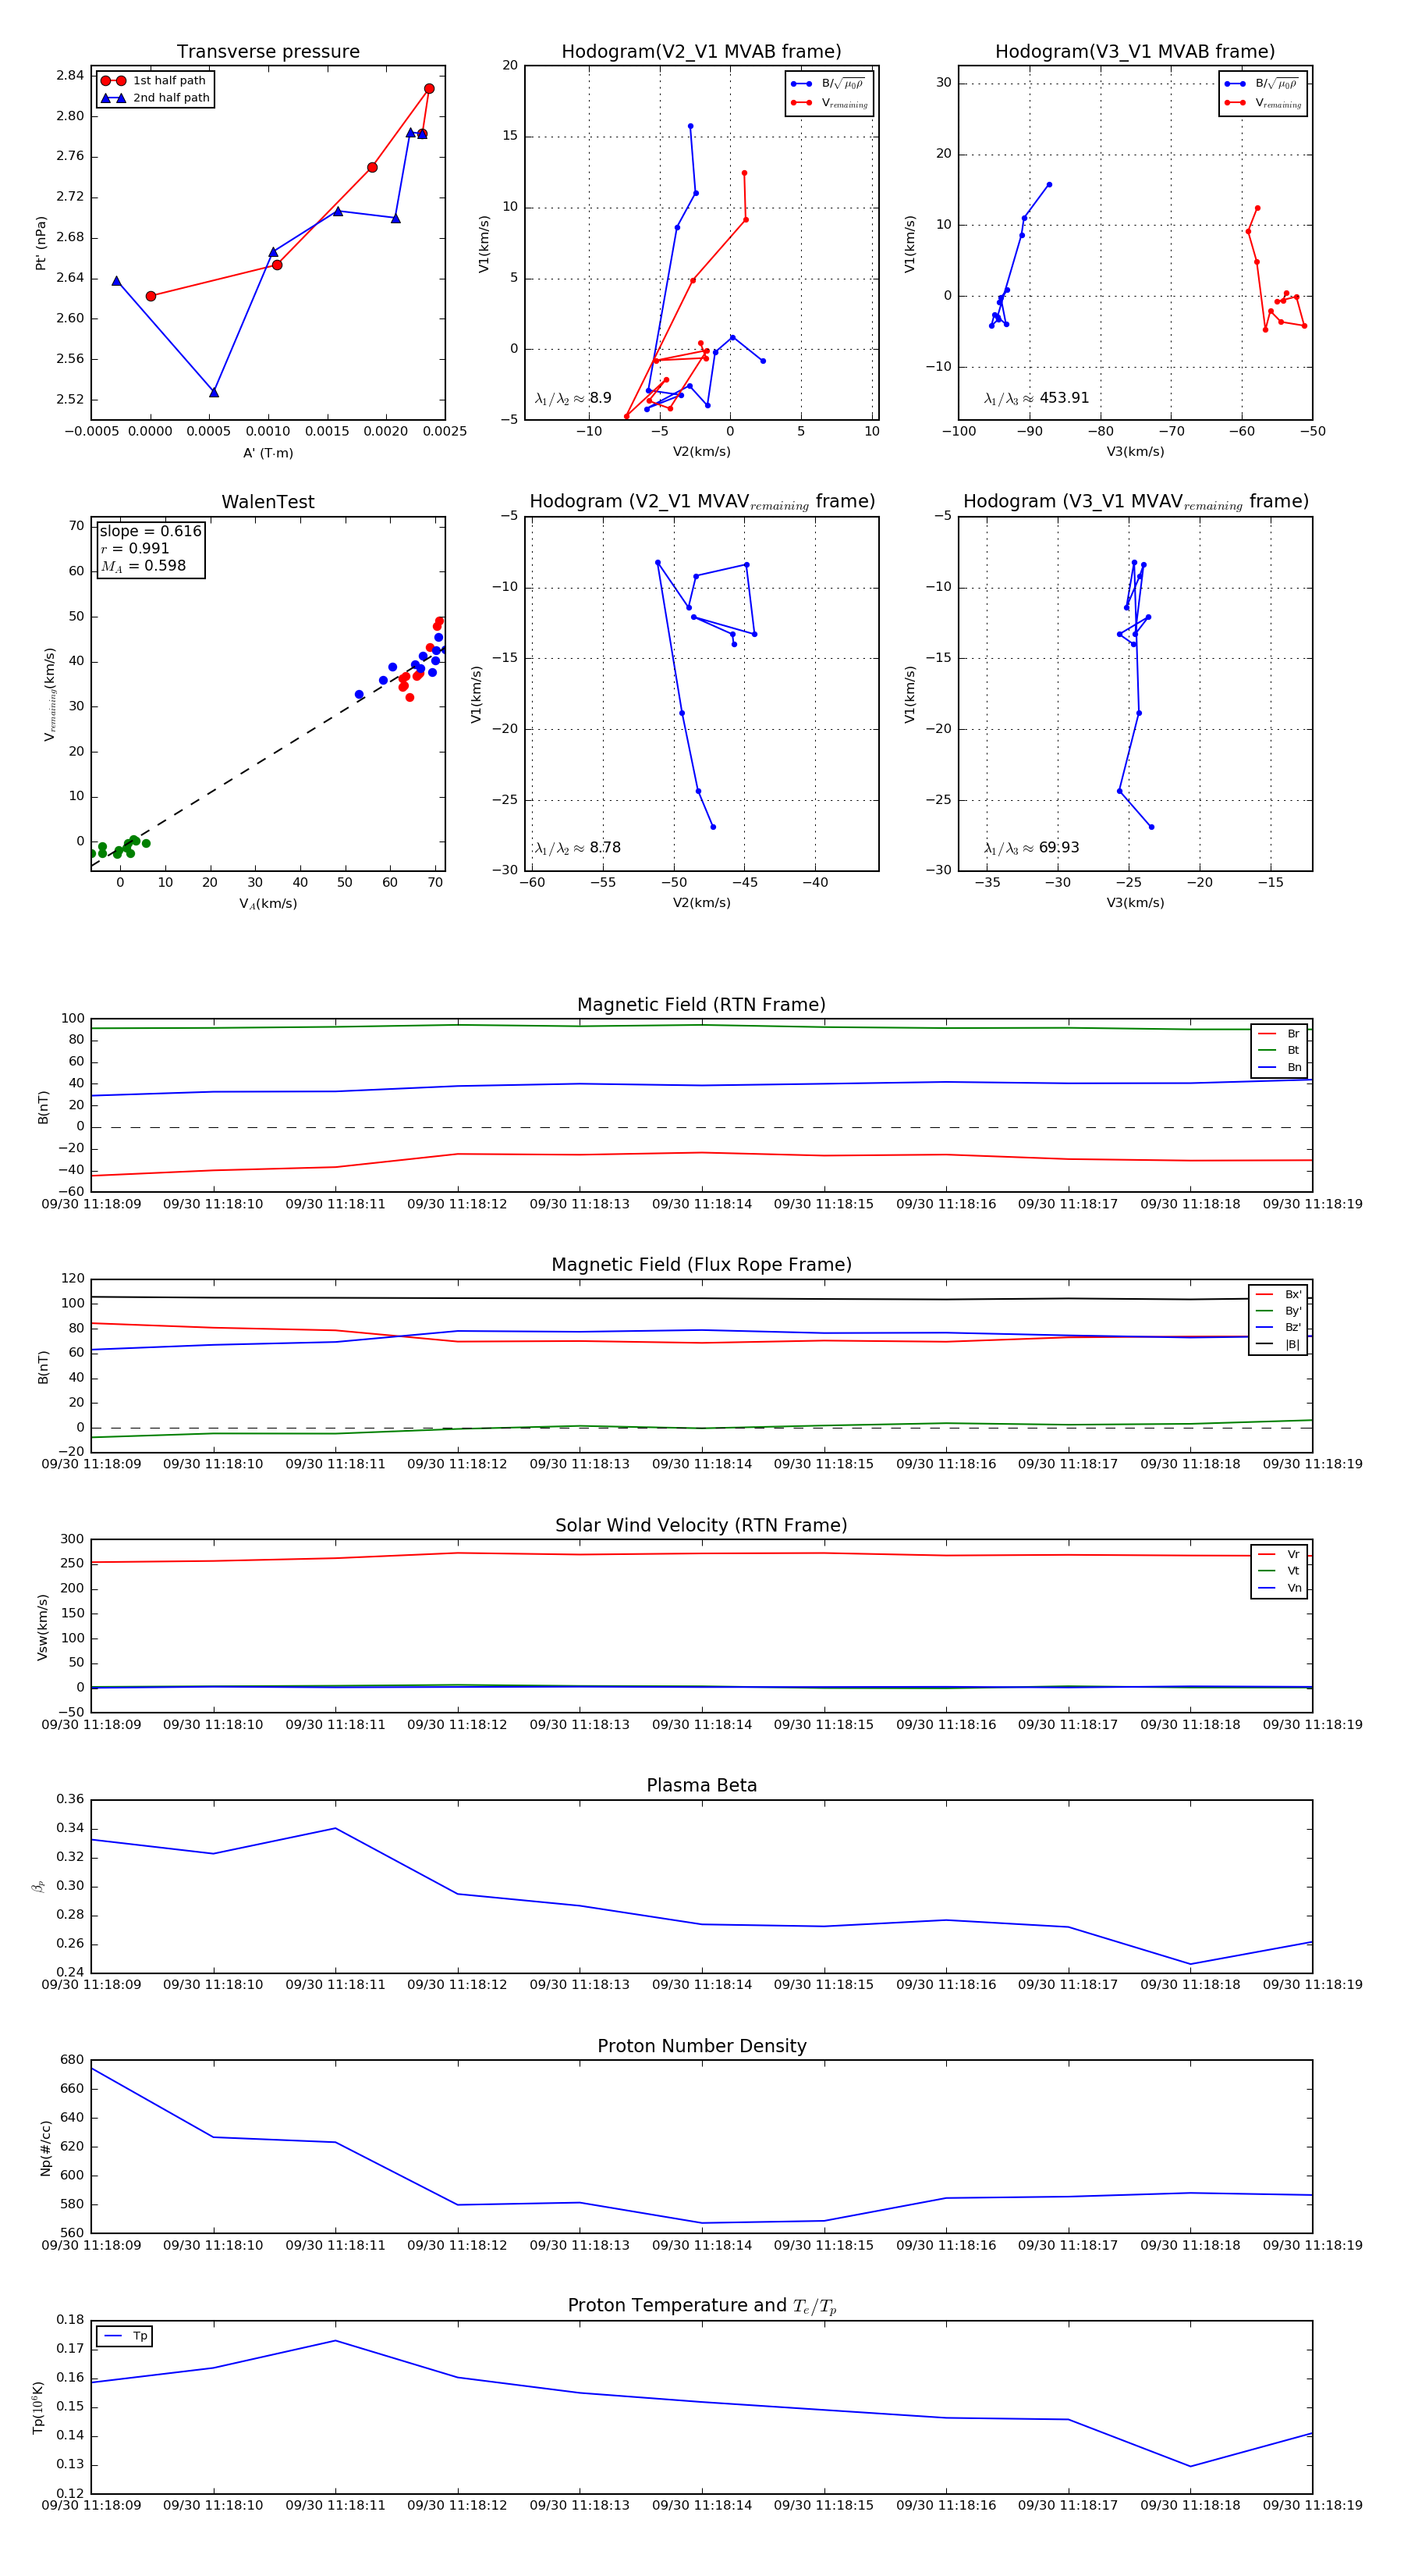Click the "Np(#/cc)" y-axis label

(45, 2147)
